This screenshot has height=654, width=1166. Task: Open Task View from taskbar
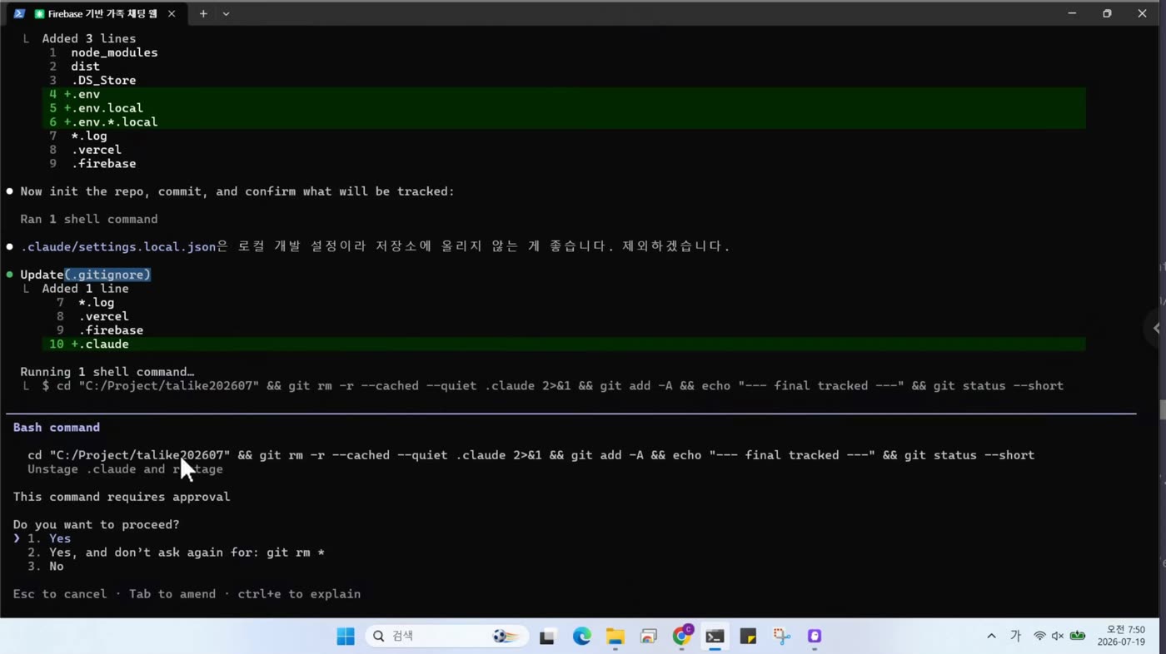click(547, 637)
